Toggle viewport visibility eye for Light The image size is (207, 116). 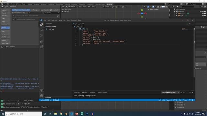click(203, 16)
